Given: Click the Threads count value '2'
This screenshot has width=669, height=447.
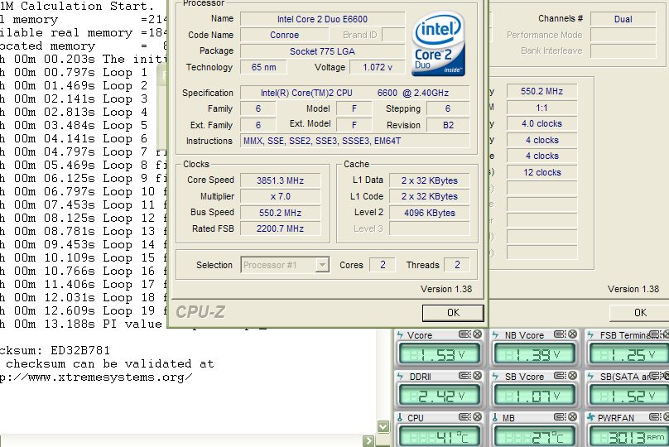Looking at the screenshot, I should [x=457, y=265].
